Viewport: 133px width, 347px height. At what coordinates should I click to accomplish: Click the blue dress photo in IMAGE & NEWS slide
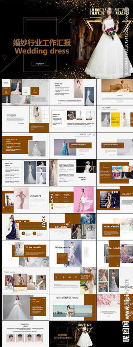coord(65,147)
